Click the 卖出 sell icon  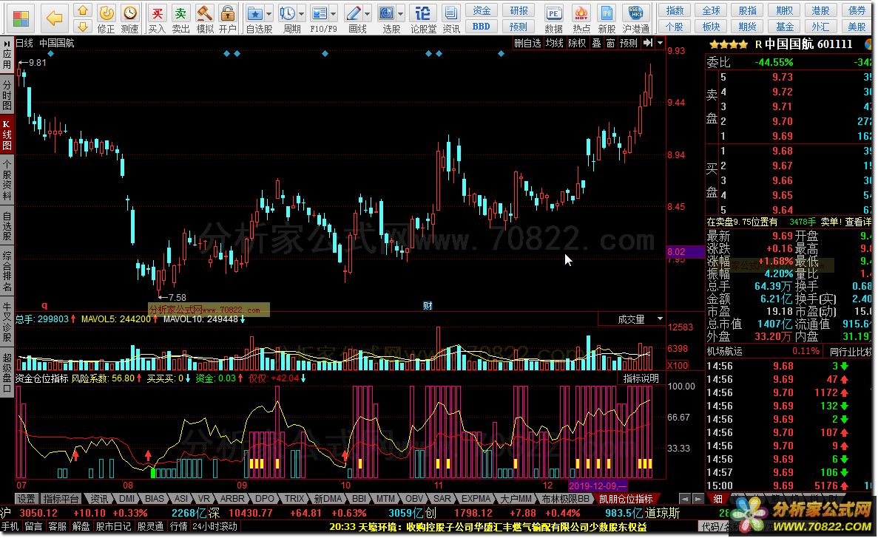point(181,19)
